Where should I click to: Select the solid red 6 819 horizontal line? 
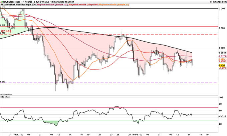tap(109, 26)
